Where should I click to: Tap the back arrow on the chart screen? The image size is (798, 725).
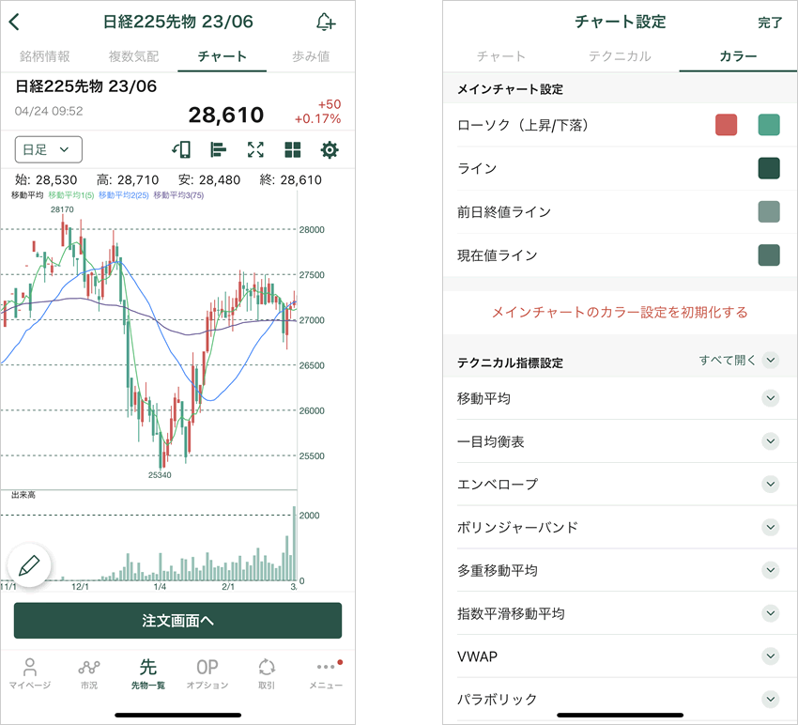14,22
